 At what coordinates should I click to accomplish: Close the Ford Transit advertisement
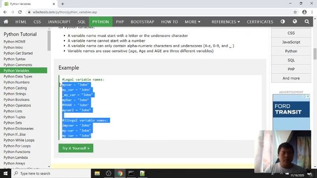click(x=308, y=96)
